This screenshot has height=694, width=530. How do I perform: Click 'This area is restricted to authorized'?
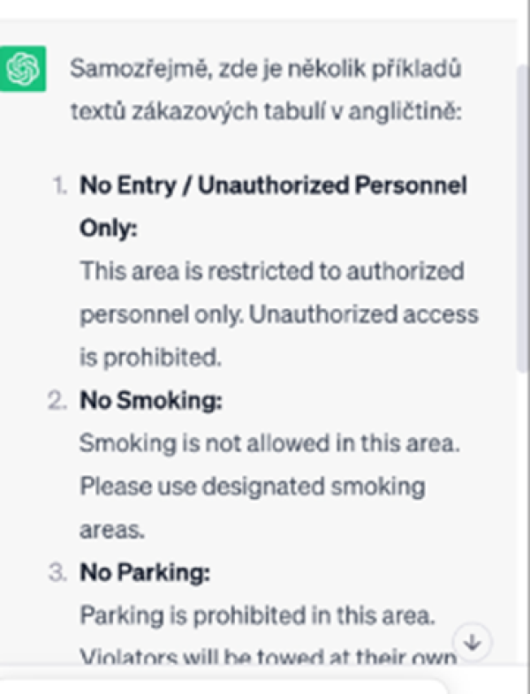(x=272, y=271)
